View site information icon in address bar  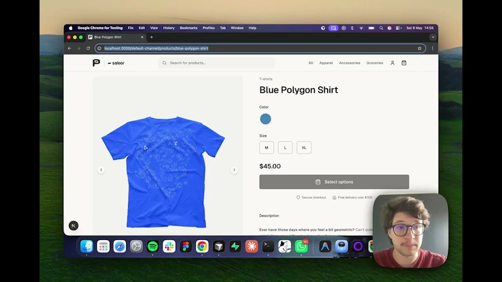(99, 48)
